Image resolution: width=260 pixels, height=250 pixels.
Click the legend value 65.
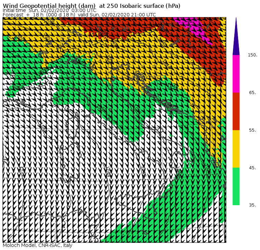coord(252,92)
